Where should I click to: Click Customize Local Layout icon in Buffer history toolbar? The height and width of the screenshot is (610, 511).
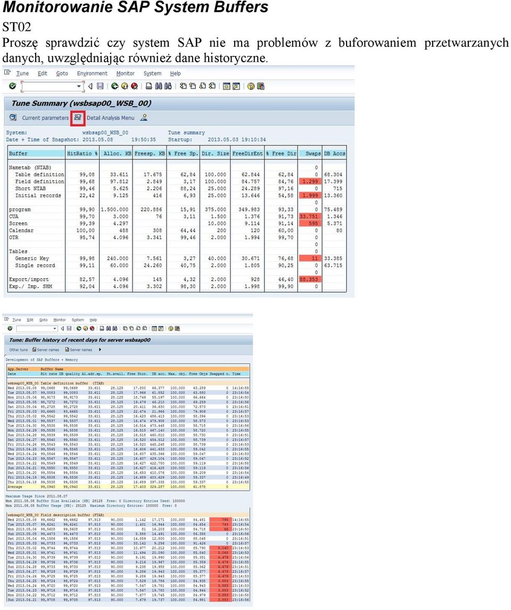[177, 328]
